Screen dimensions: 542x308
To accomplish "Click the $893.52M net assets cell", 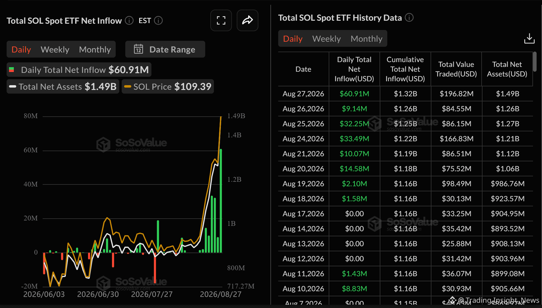I will [508, 229].
